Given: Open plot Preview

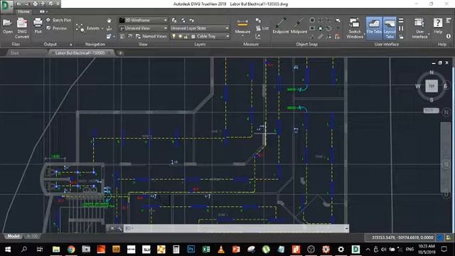Looking at the screenshot, I should [x=57, y=28].
